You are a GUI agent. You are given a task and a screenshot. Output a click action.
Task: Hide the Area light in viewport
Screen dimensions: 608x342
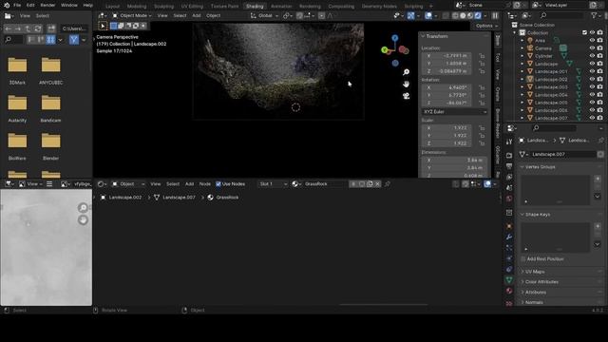click(592, 40)
